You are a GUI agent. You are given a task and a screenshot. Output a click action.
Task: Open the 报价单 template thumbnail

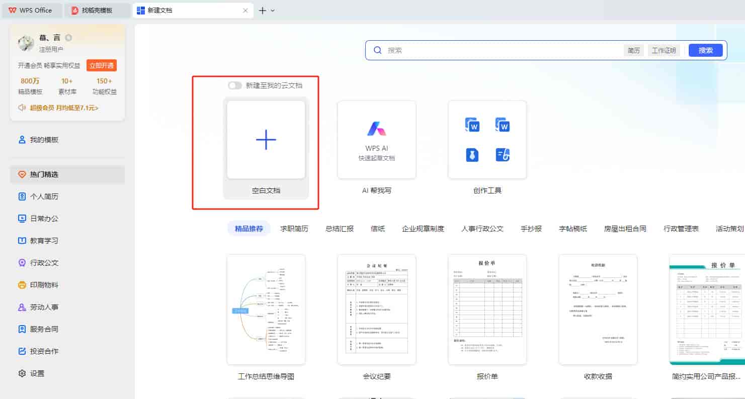click(487, 310)
